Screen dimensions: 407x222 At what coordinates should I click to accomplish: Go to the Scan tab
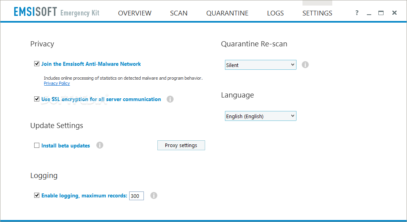tap(178, 13)
